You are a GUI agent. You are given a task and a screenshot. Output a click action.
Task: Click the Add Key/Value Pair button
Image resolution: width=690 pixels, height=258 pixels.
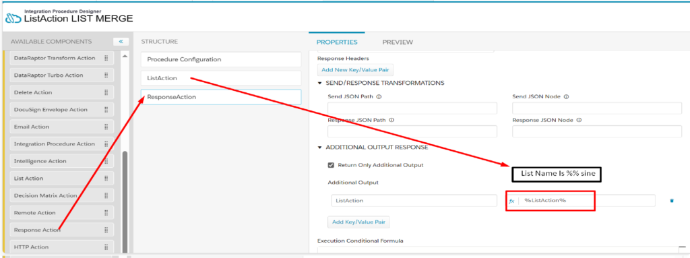pos(358,222)
